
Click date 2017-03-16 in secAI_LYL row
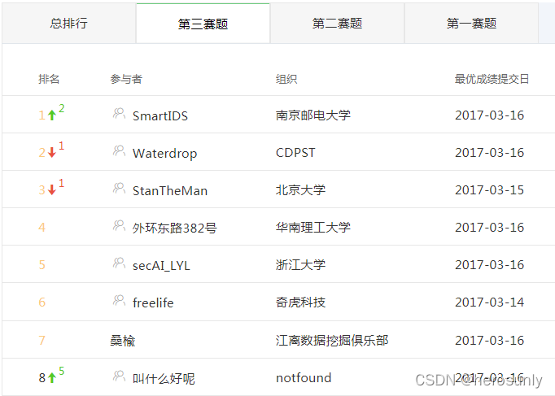click(489, 265)
